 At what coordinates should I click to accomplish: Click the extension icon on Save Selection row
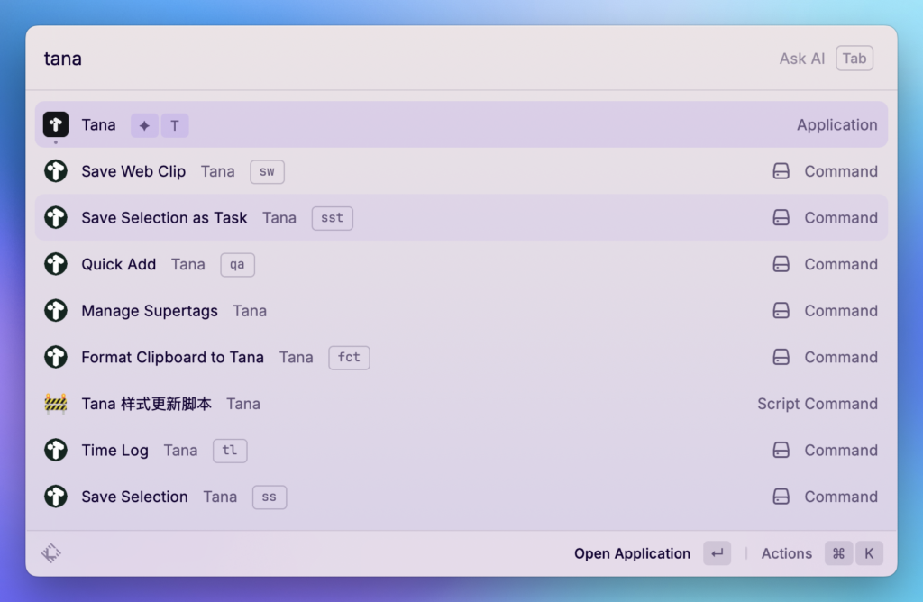point(781,497)
